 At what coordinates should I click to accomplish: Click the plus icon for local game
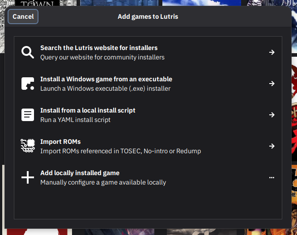(28, 177)
